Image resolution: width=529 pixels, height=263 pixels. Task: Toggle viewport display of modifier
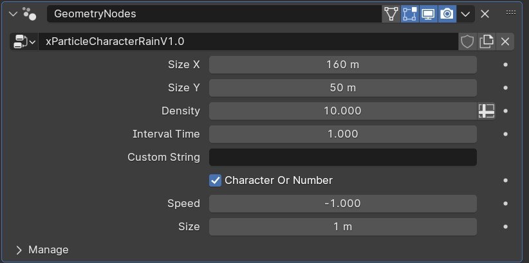(428, 14)
